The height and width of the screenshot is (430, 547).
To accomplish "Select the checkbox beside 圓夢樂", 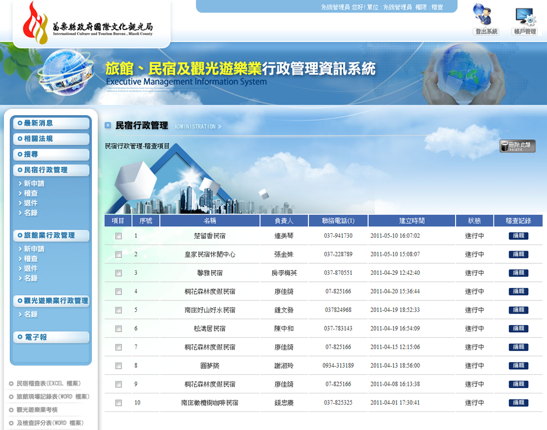I will (118, 366).
